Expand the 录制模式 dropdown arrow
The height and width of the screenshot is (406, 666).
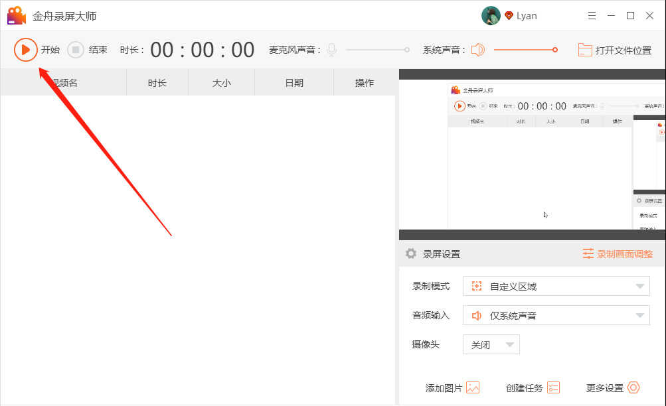639,287
